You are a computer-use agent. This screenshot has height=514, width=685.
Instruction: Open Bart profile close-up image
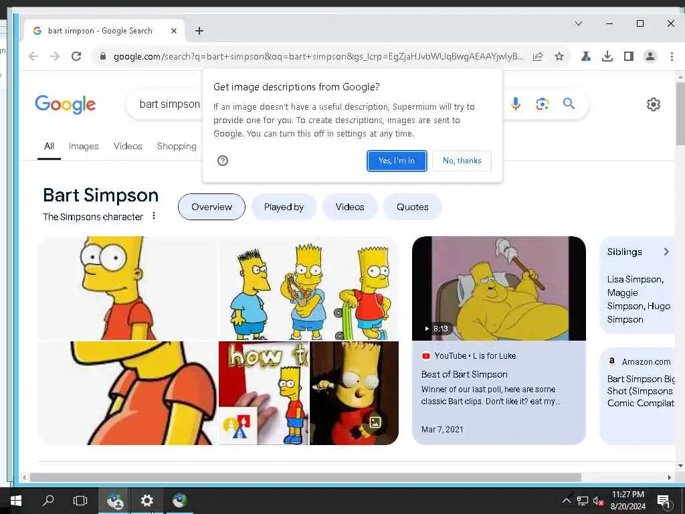coord(126,288)
